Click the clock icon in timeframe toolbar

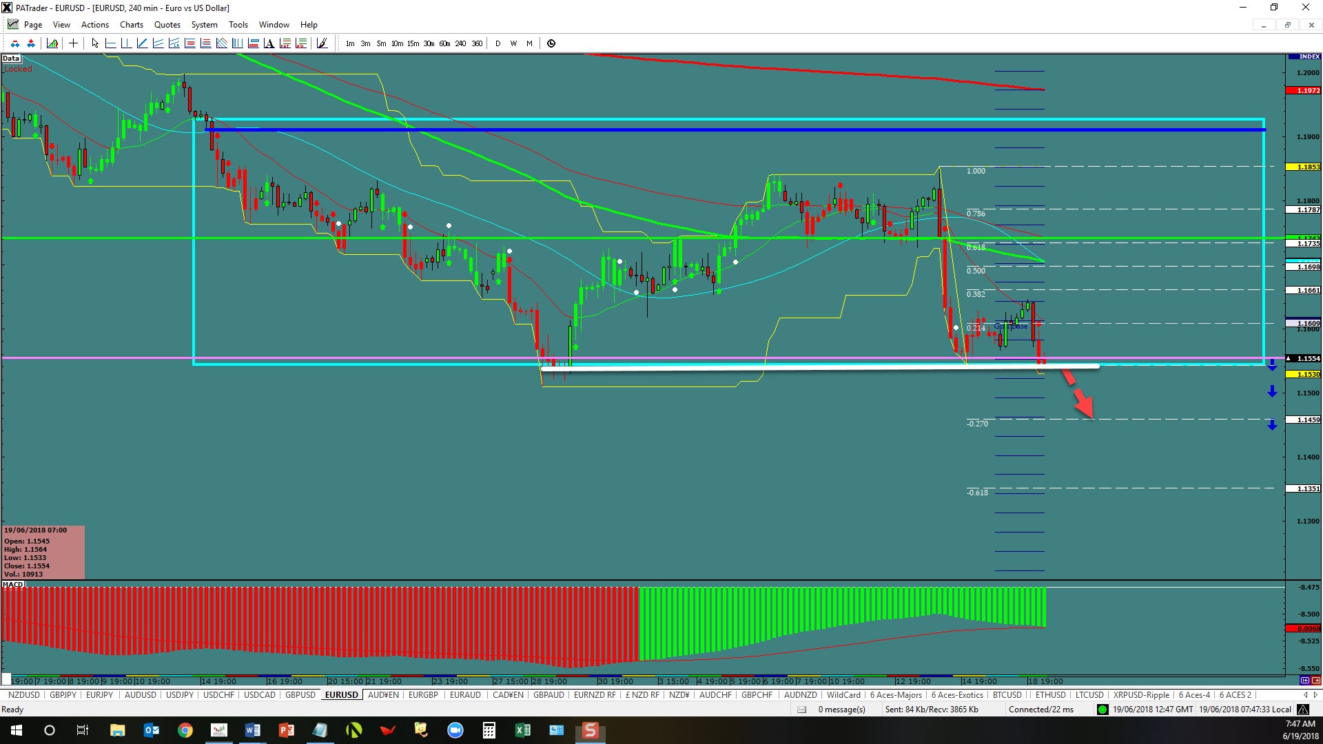tap(551, 43)
